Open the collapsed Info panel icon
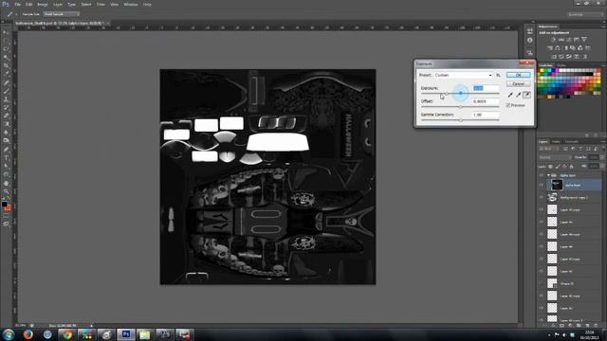Viewport: 607px width, 341px height. 529,40
